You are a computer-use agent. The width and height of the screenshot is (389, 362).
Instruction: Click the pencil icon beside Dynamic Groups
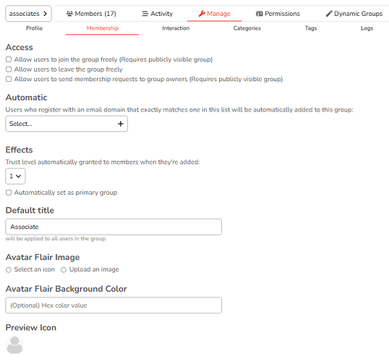[329, 14]
